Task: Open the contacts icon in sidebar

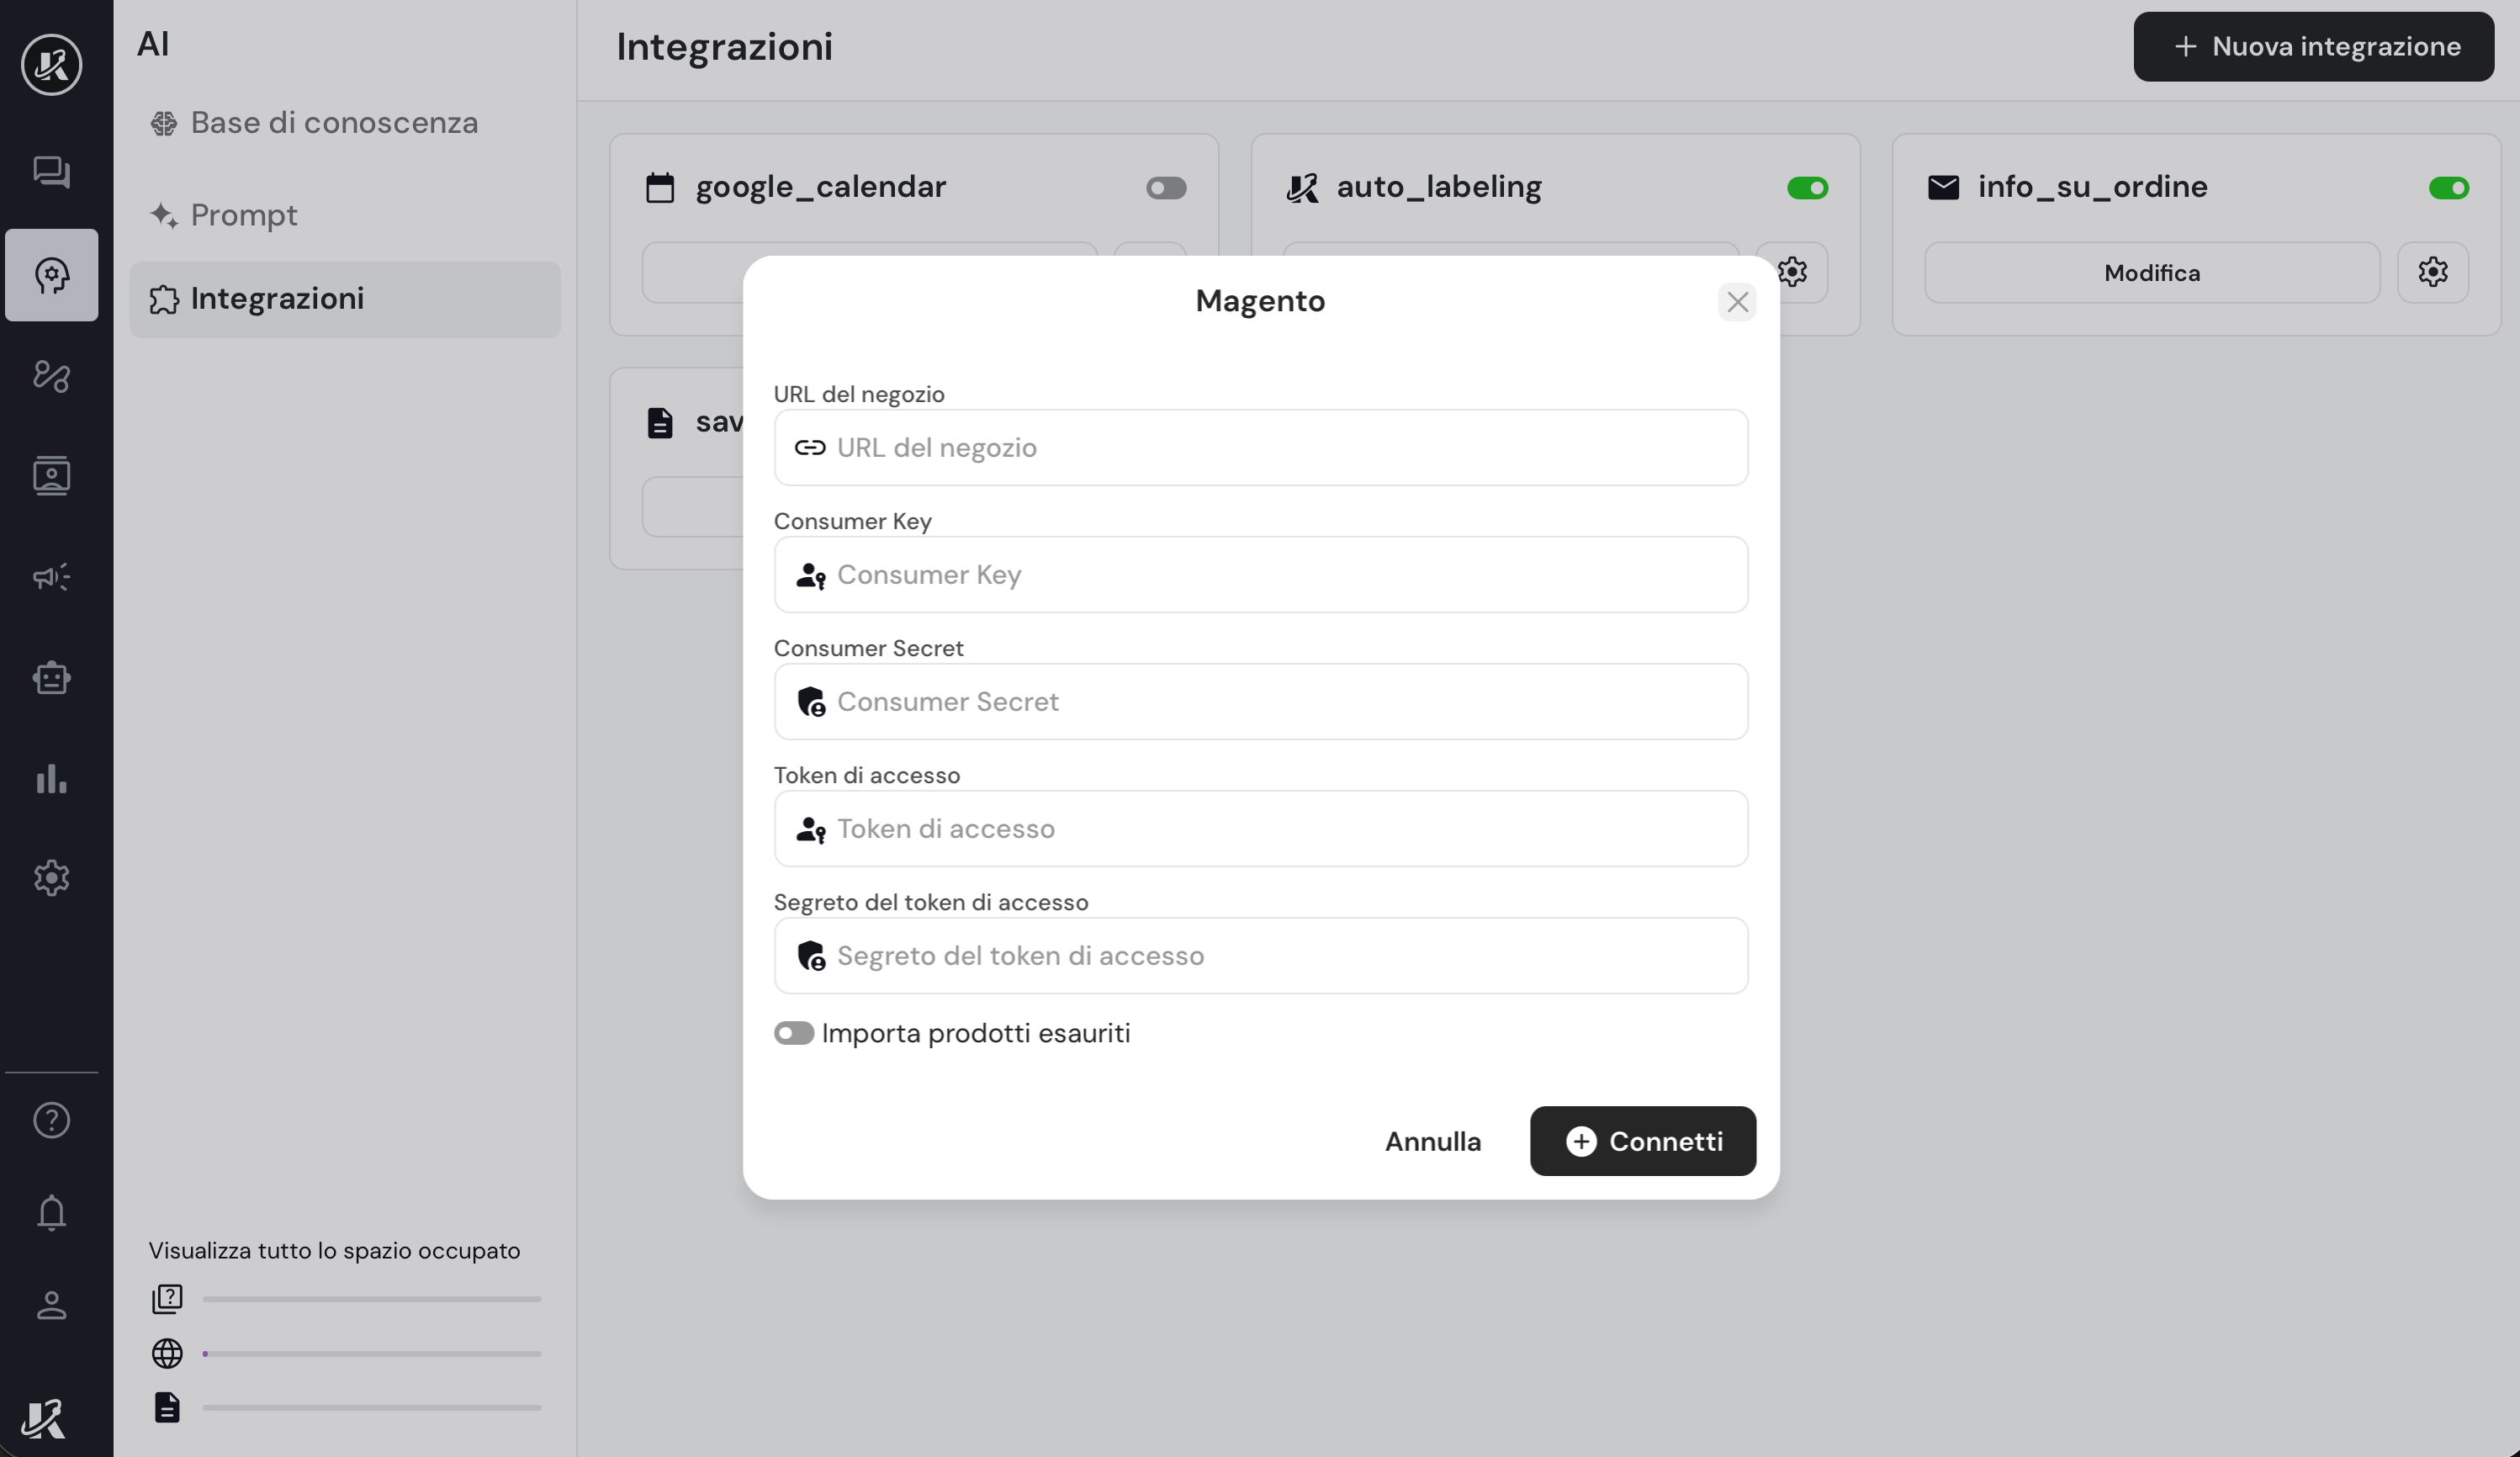Action: coord(51,476)
